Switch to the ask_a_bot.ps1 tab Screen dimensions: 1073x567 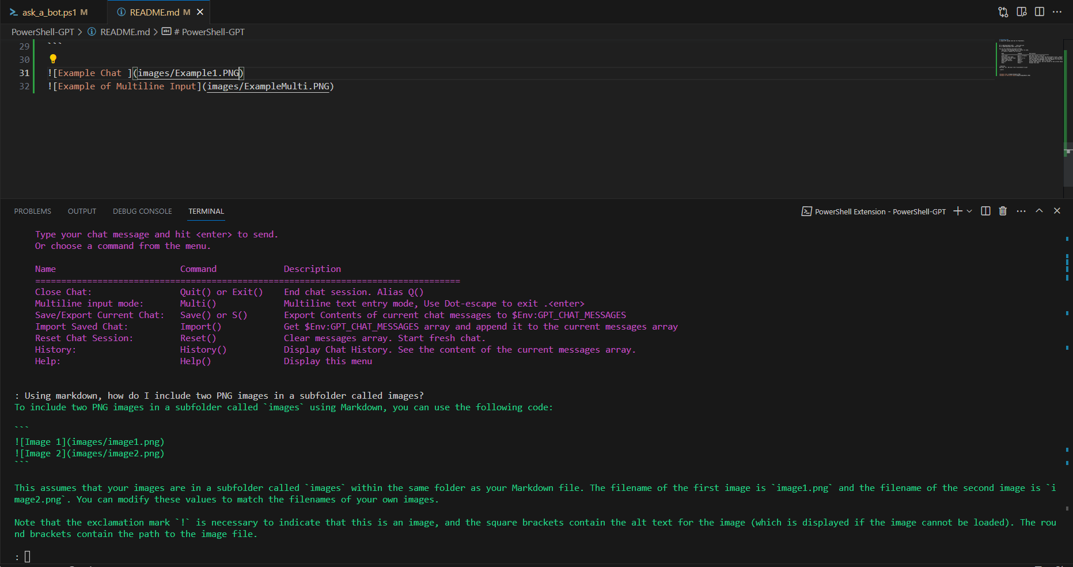pyautogui.click(x=49, y=12)
